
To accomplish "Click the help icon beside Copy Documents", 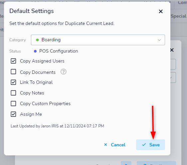I will [64, 72].
